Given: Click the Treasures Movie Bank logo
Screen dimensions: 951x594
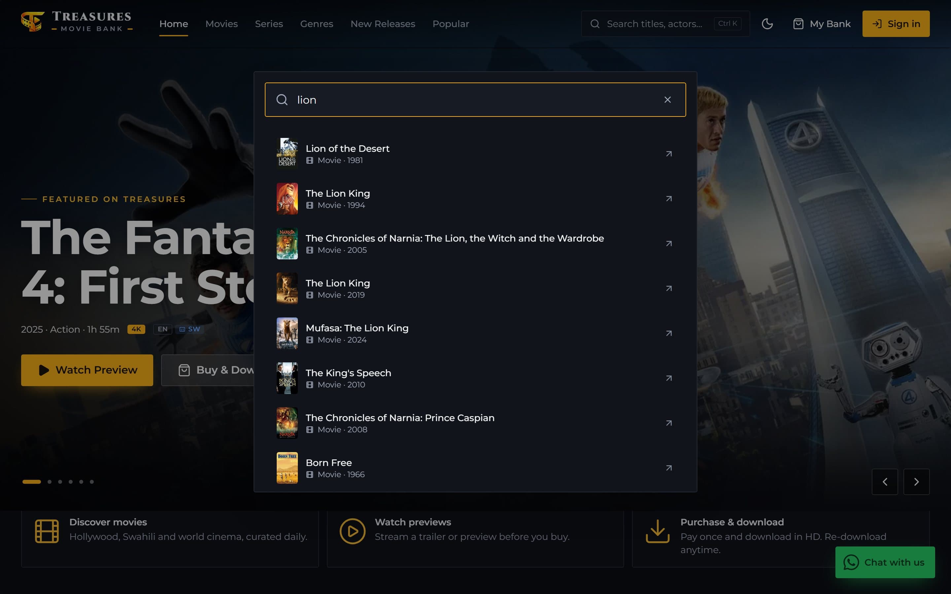Looking at the screenshot, I should (77, 22).
